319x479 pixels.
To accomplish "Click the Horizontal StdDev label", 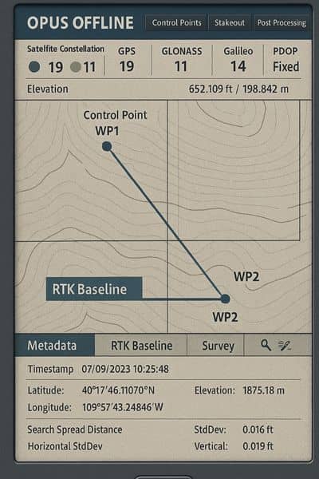I will 65,446.
